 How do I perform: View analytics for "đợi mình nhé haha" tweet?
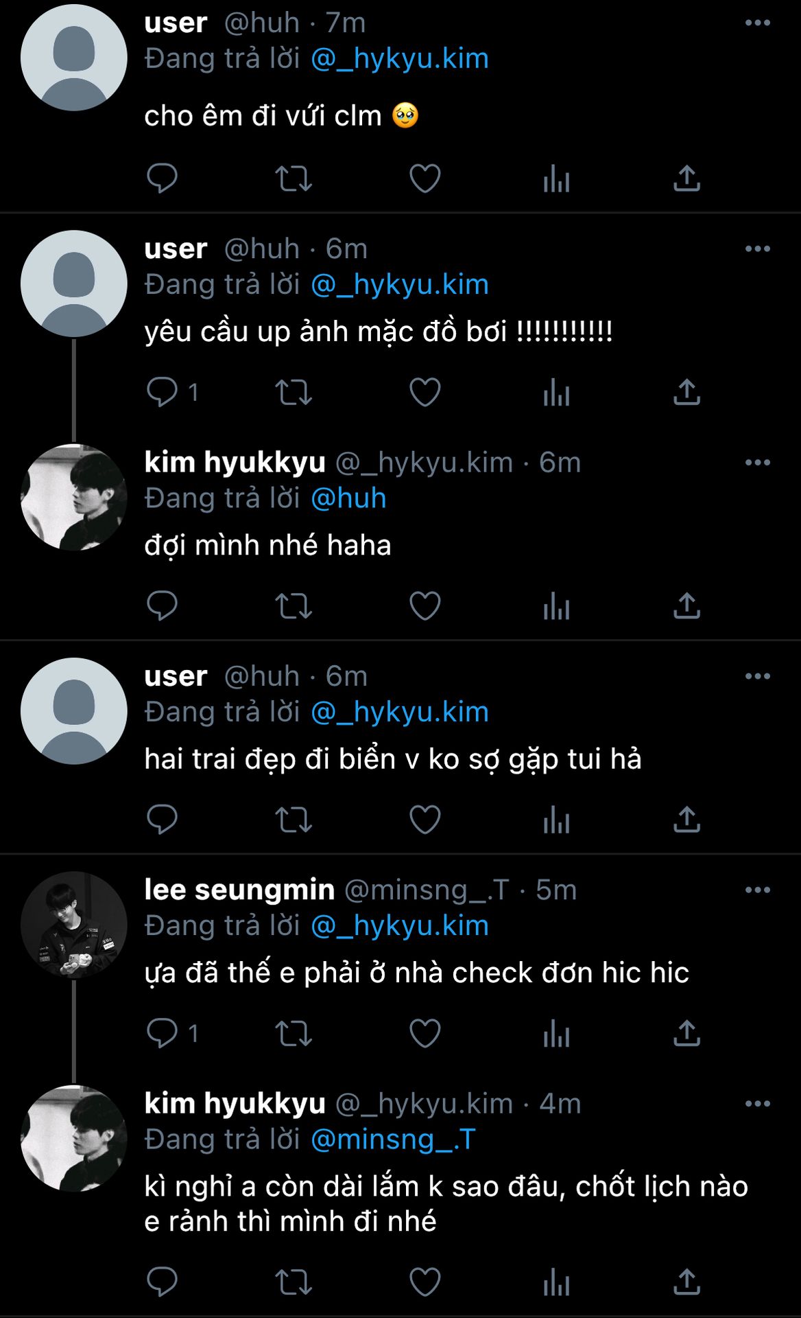pos(556,606)
